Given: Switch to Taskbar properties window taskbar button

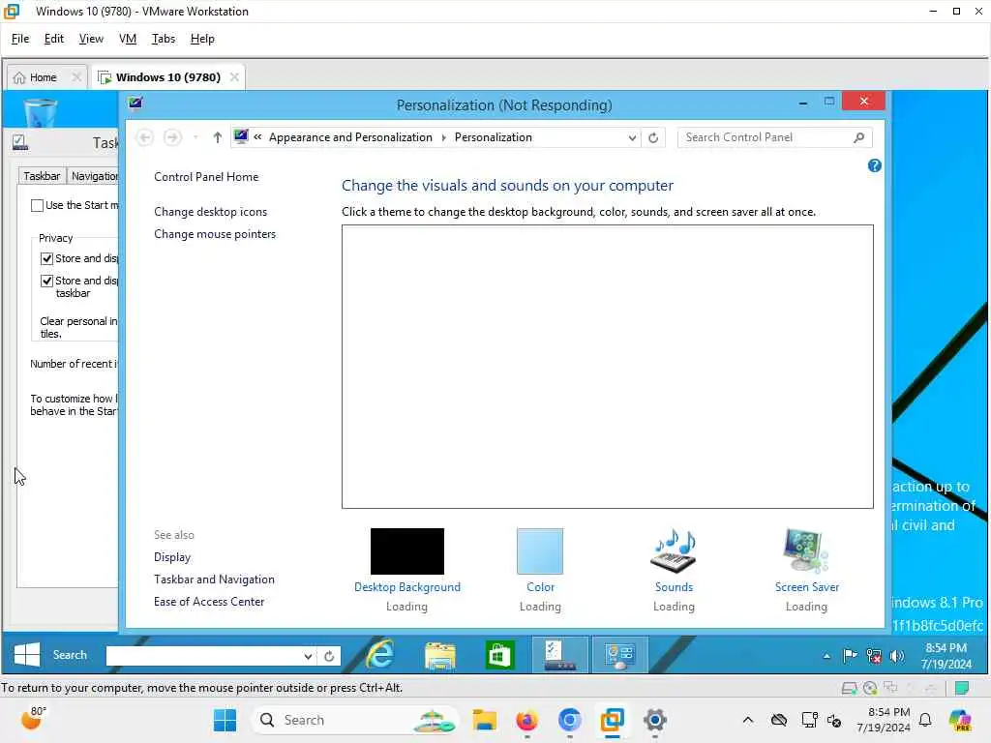Looking at the screenshot, I should pyautogui.click(x=559, y=655).
